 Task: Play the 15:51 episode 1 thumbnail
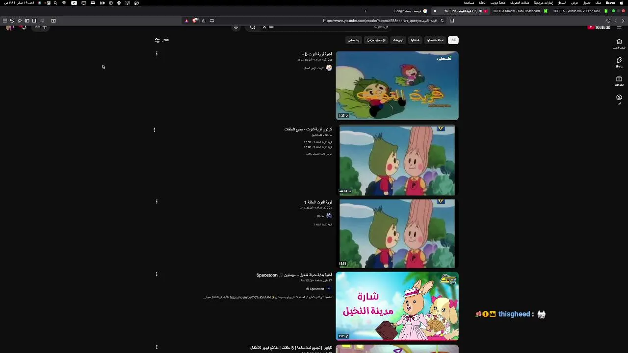coord(397,233)
